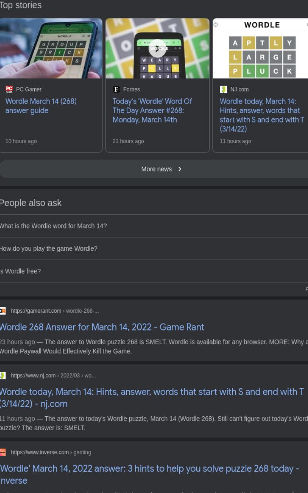
Task: Click the Game Rant snippet mentioning SMELT
Action: coord(154,347)
